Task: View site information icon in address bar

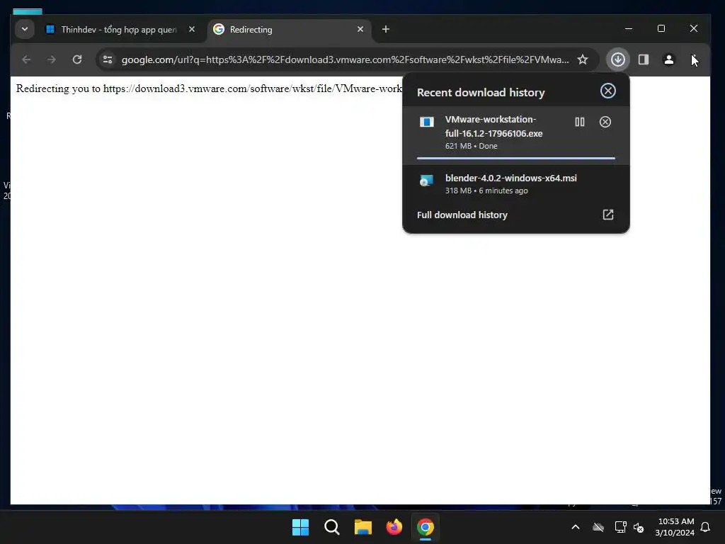Action: (108, 59)
